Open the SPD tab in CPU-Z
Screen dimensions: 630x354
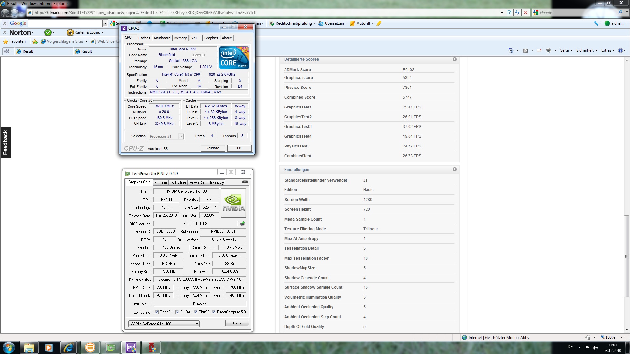194,38
